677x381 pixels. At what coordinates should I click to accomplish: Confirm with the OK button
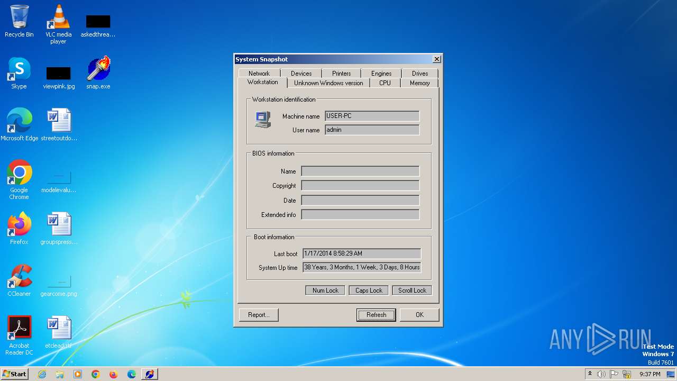pos(419,315)
